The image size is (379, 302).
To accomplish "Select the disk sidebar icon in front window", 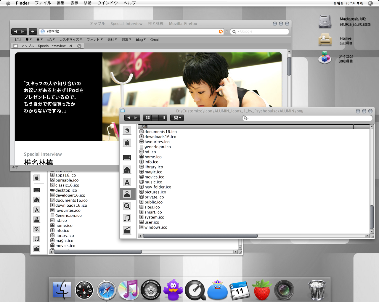I will pos(127,131).
